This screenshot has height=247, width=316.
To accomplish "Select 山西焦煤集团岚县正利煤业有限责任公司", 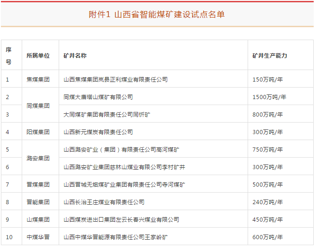I will pos(115,80).
